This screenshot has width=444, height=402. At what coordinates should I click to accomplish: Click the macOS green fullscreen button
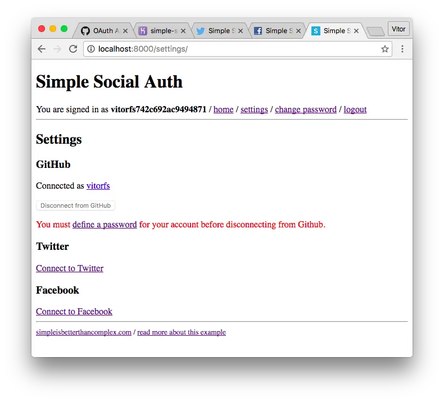[x=64, y=29]
